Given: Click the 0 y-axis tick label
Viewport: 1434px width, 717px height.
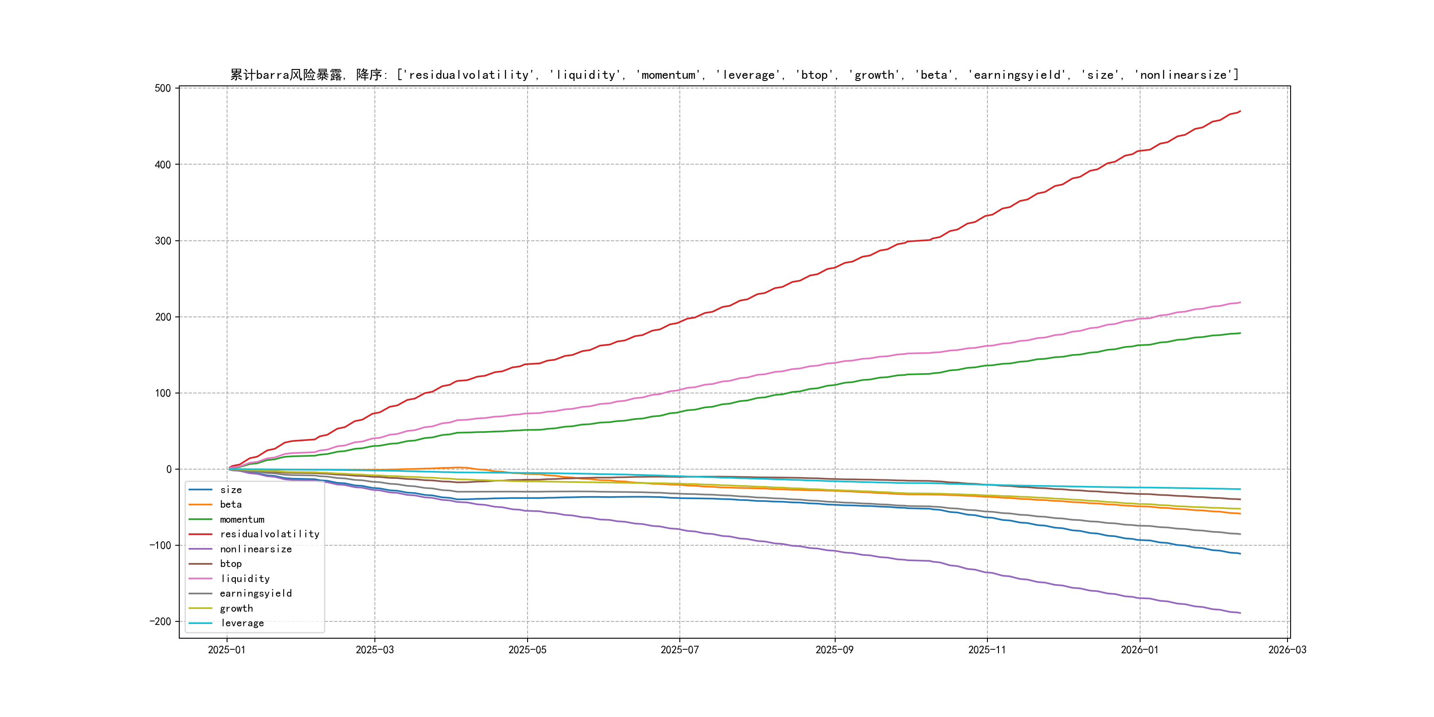Looking at the screenshot, I should (x=169, y=469).
